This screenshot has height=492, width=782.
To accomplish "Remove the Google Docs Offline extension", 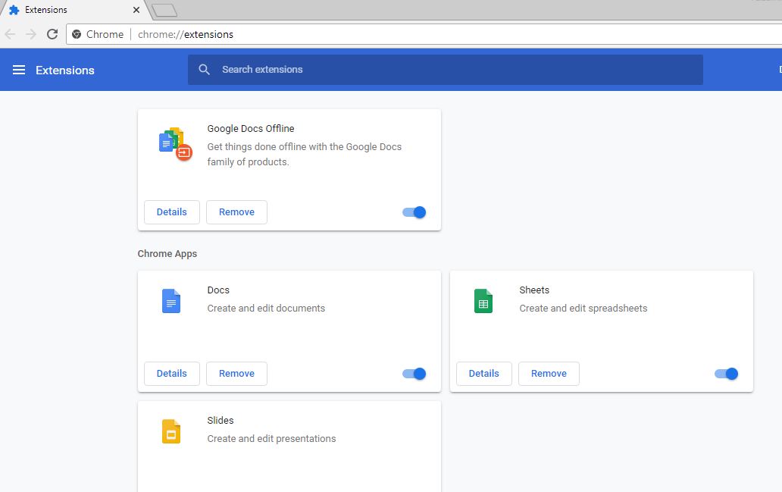I will (236, 212).
